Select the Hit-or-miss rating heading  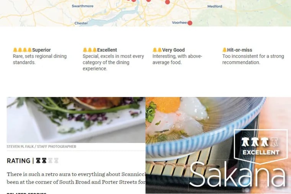[x=240, y=50]
